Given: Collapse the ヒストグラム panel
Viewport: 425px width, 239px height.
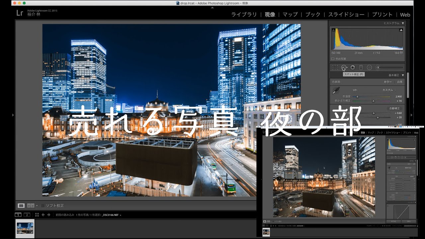Looking at the screenshot, I should point(403,23).
